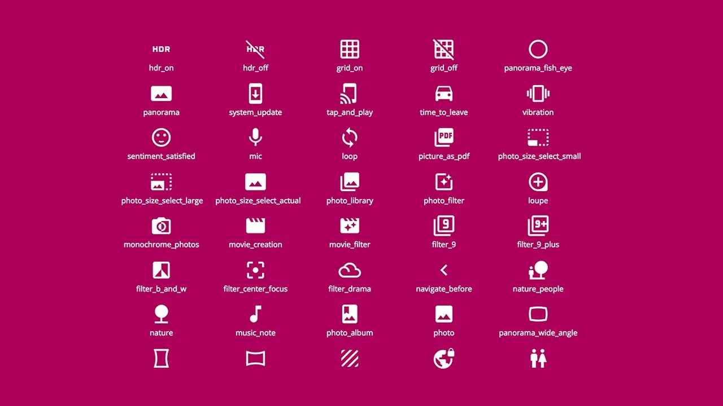
Task: Click the photo_filter icon
Action: tap(444, 182)
